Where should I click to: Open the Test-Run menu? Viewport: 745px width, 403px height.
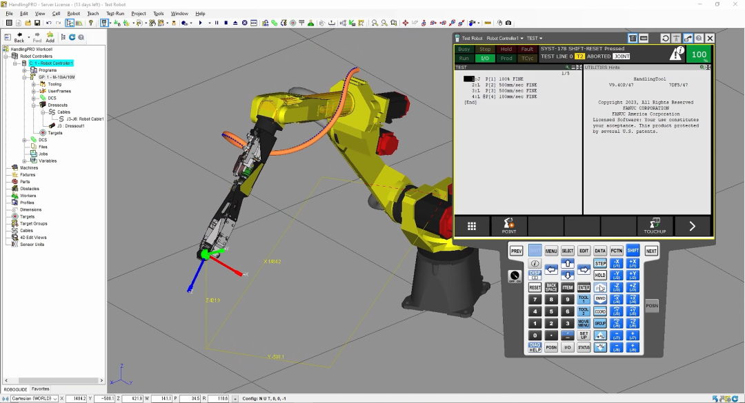(115, 13)
